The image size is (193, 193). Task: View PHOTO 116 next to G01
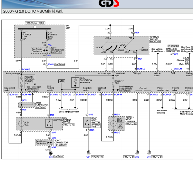pyautogui.click(x=97, y=157)
